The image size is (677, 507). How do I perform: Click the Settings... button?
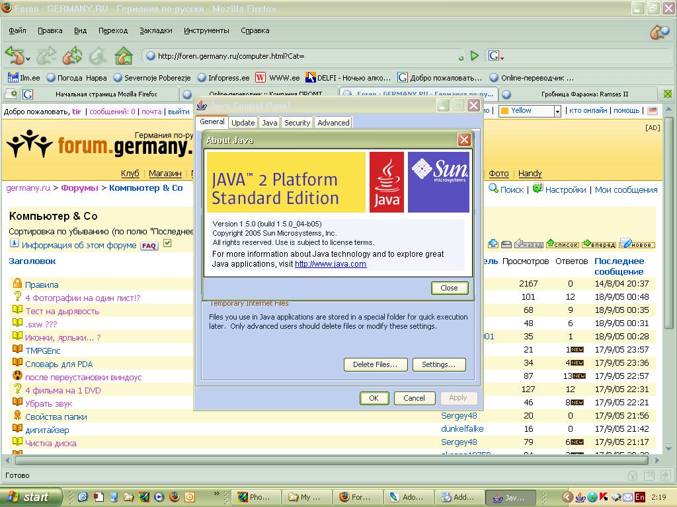tap(439, 364)
